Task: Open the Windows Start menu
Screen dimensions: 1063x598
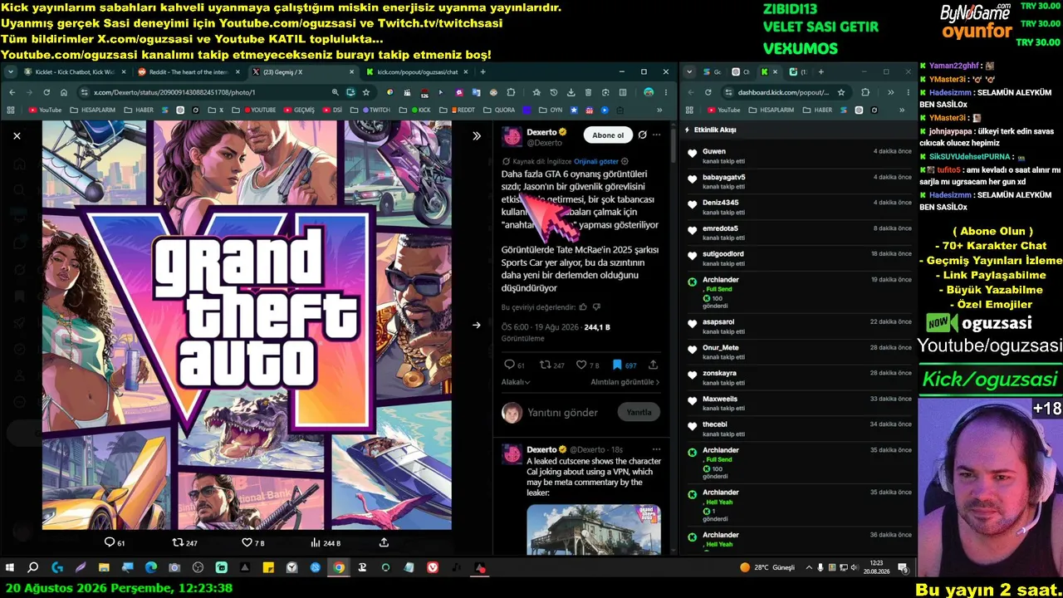Action: pyautogui.click(x=10, y=567)
